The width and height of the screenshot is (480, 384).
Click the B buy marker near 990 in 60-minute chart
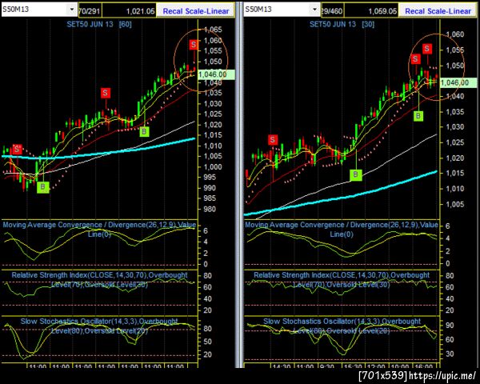[x=43, y=186]
